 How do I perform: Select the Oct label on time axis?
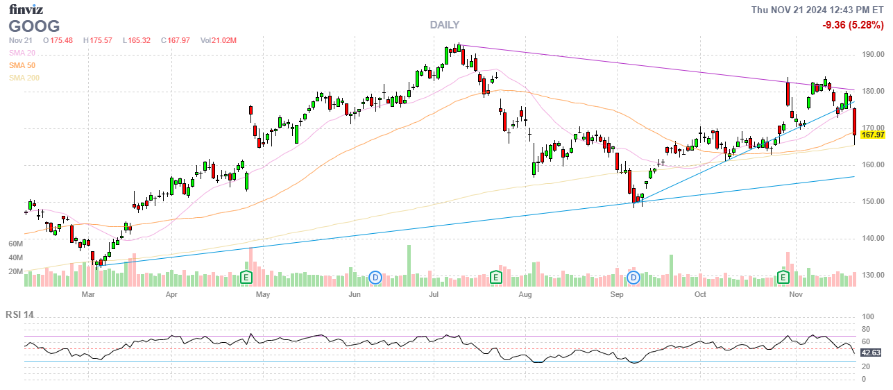(x=699, y=294)
